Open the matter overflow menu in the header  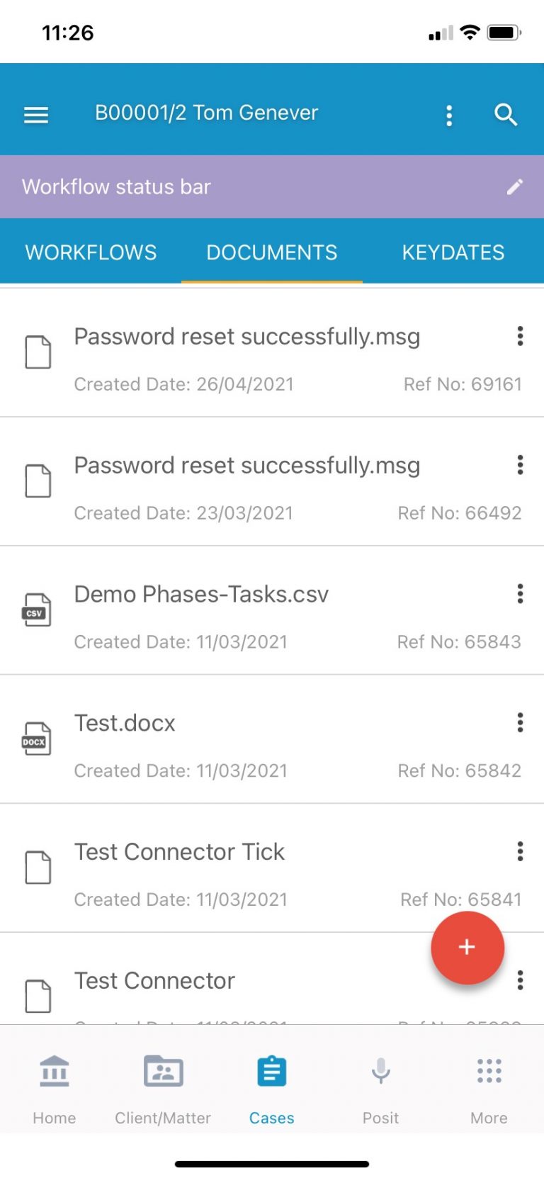click(x=449, y=114)
